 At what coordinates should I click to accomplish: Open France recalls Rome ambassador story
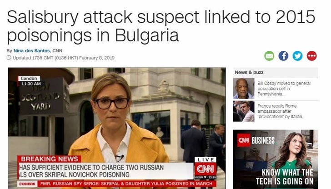point(281,111)
